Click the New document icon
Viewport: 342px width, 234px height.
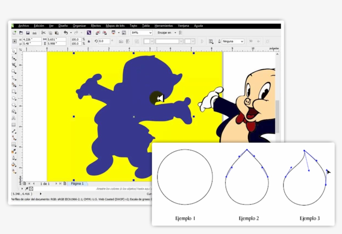(15, 33)
